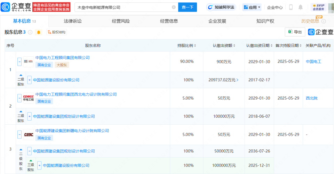Clear the search box with X icon
The image size is (334, 174).
click(x=174, y=7)
